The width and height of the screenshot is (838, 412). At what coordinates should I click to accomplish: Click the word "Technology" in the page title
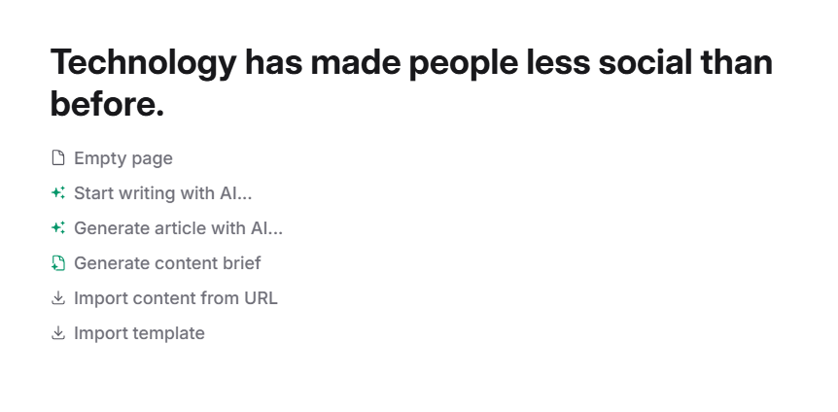(x=143, y=64)
